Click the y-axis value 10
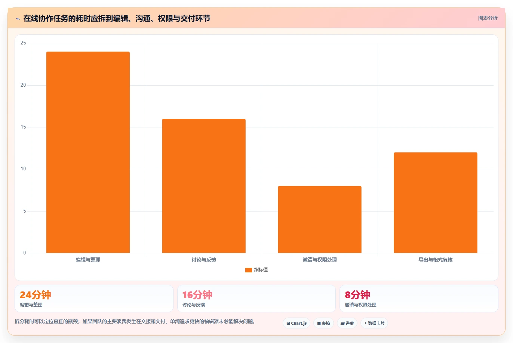Image resolution: width=513 pixels, height=343 pixels. pyautogui.click(x=24, y=169)
